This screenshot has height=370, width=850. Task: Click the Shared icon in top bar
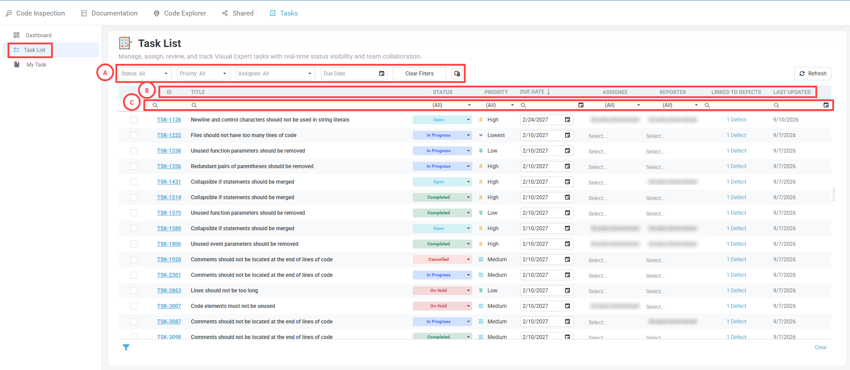225,13
